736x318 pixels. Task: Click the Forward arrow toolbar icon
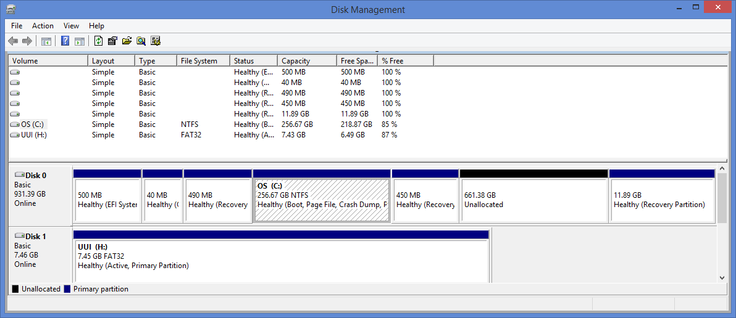point(27,41)
